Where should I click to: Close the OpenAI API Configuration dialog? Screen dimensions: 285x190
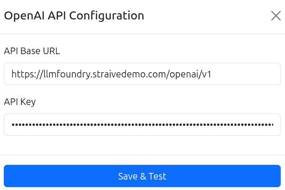(x=275, y=16)
